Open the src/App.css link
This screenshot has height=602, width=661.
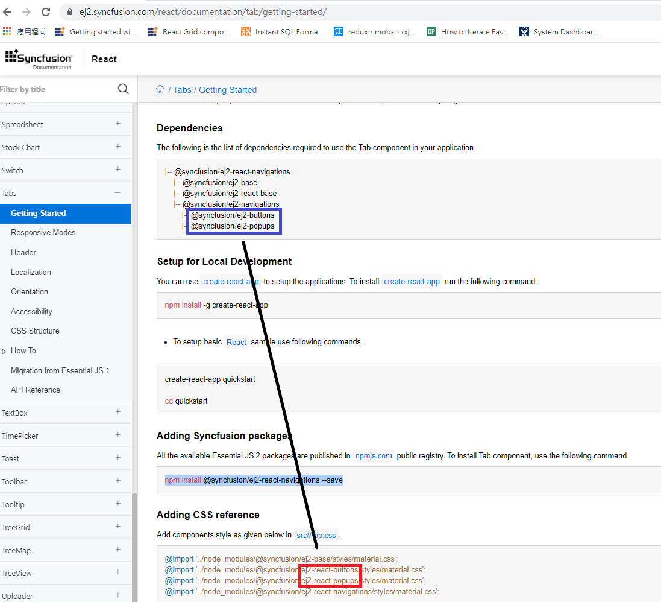point(316,535)
